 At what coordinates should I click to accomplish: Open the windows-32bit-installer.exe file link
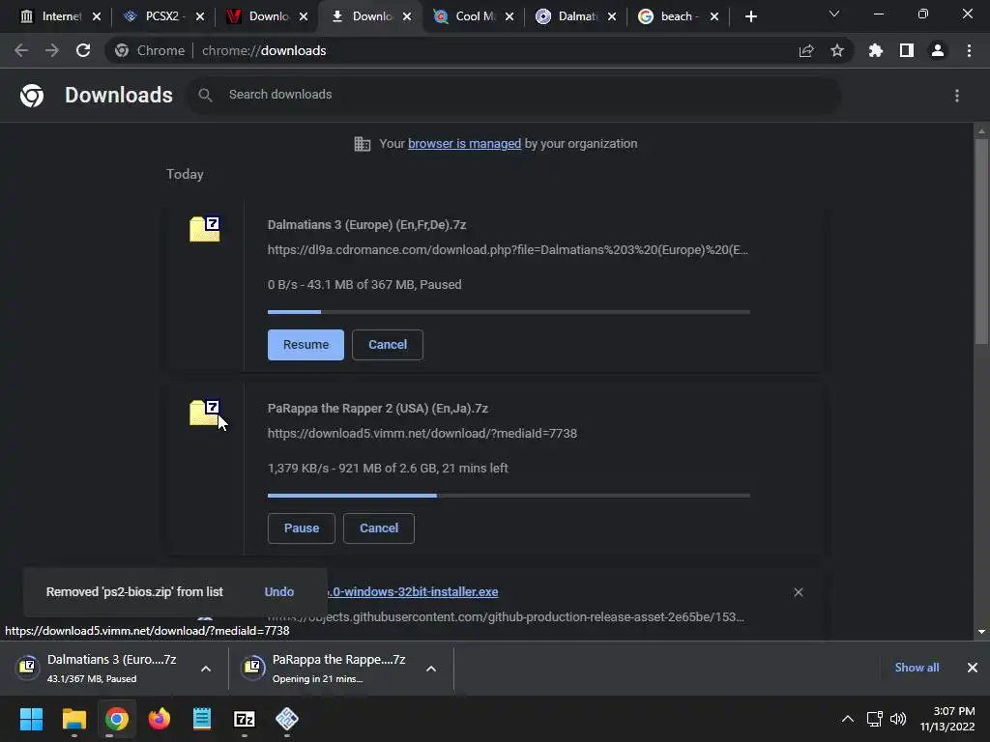coord(413,592)
